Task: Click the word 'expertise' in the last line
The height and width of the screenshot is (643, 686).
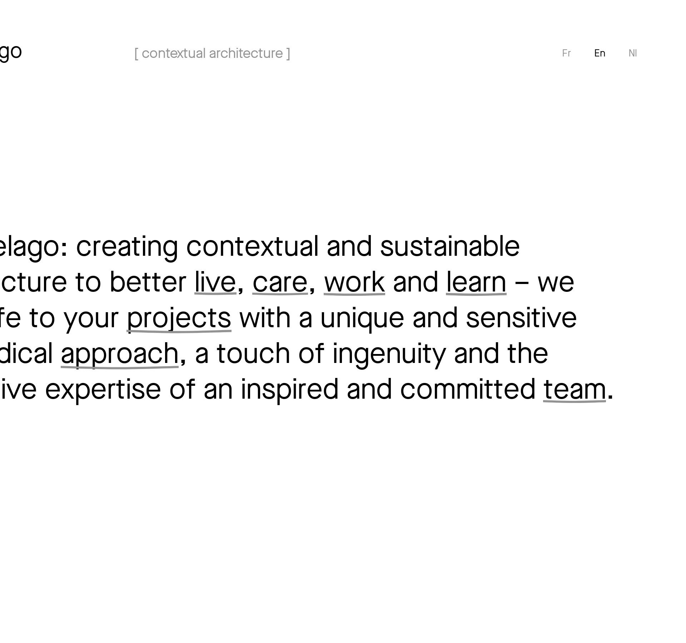Action: [x=103, y=390]
